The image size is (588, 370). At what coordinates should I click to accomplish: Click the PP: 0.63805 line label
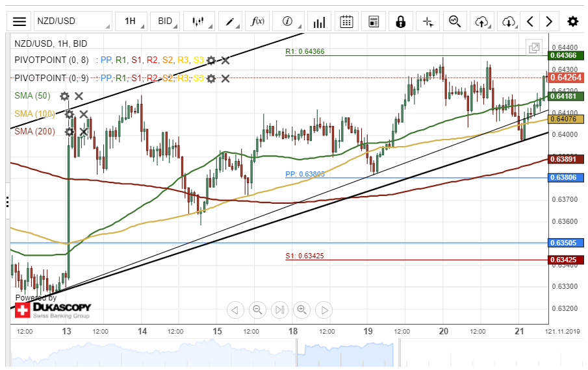(305, 174)
